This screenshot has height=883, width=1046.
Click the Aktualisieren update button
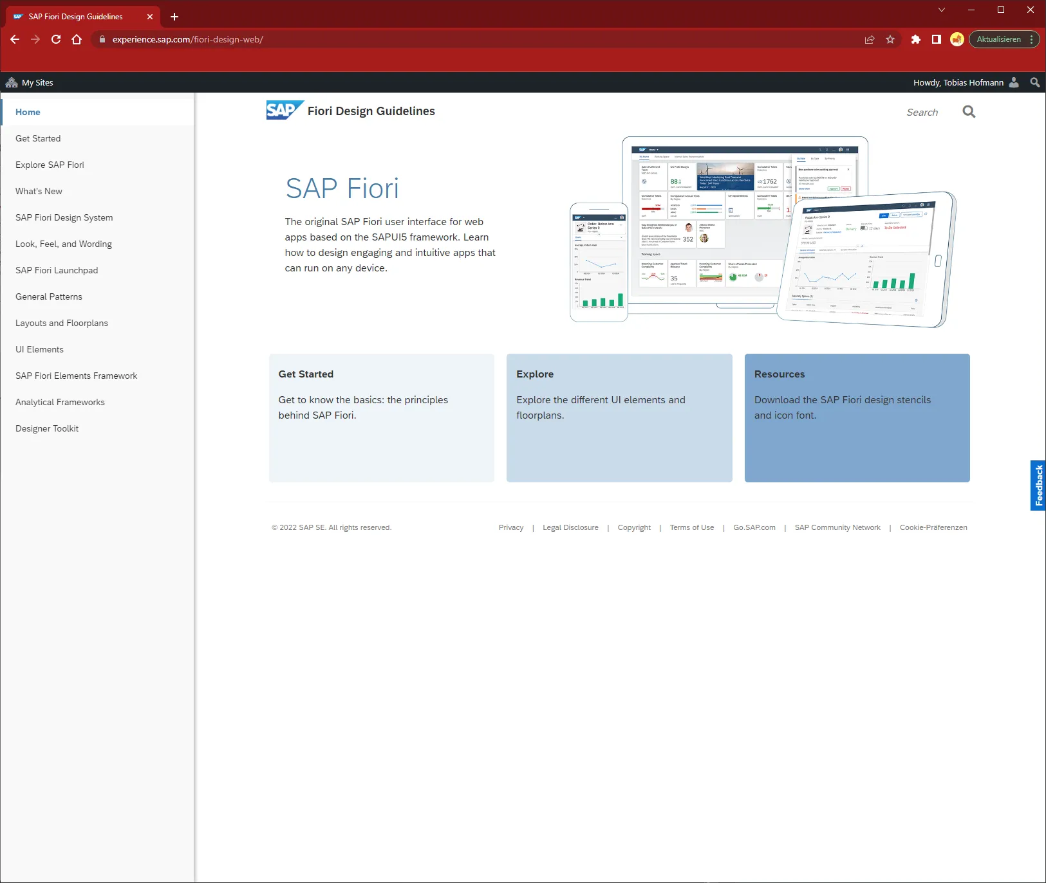coord(998,39)
